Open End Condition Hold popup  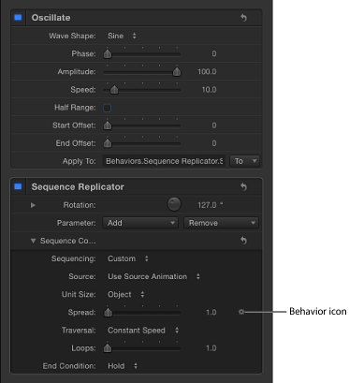point(123,366)
